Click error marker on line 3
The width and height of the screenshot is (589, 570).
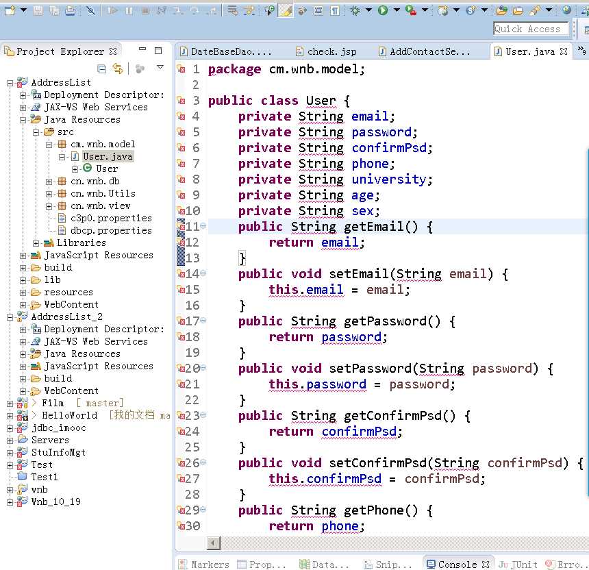(x=181, y=101)
